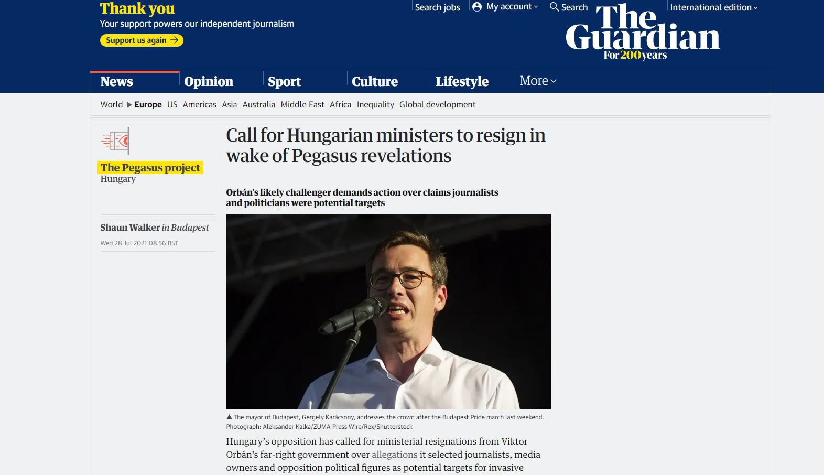The image size is (824, 475).
Task: Click the account profile icon
Action: point(476,7)
